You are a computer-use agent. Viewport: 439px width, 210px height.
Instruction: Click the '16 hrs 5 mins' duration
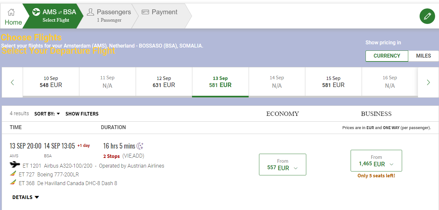(x=119, y=146)
